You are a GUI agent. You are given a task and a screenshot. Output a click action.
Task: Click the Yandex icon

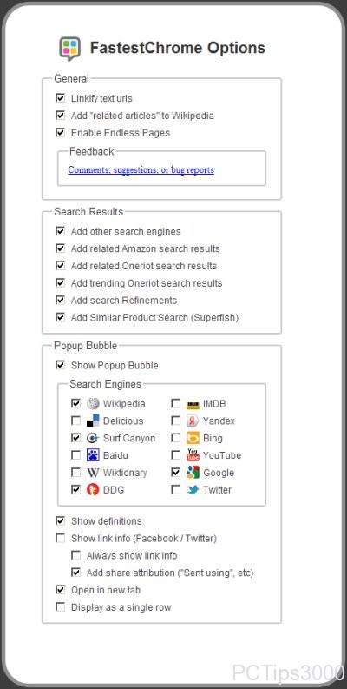tap(193, 421)
